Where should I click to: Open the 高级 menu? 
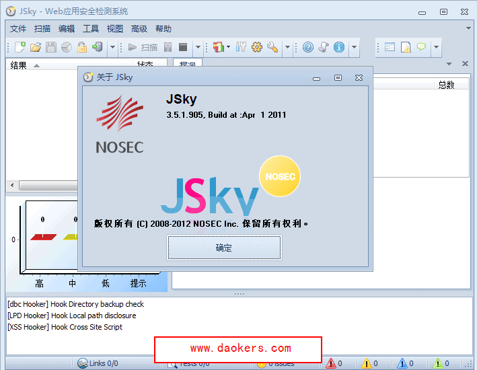pos(139,29)
